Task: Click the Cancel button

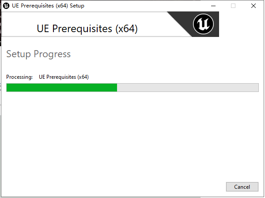Action: [x=242, y=187]
